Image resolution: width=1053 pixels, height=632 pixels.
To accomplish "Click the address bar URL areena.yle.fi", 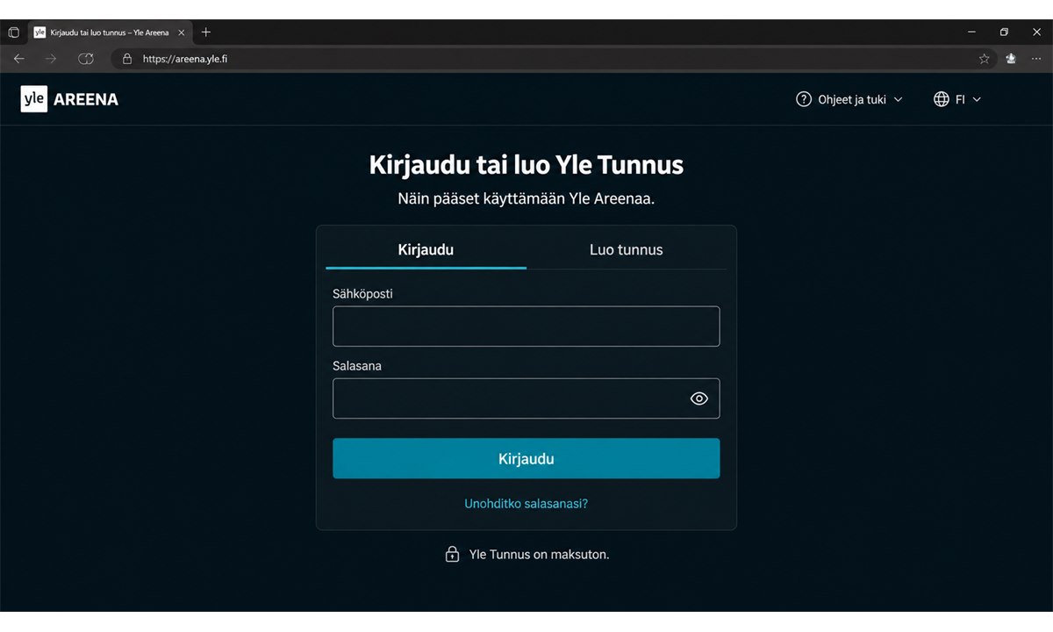I will [185, 59].
